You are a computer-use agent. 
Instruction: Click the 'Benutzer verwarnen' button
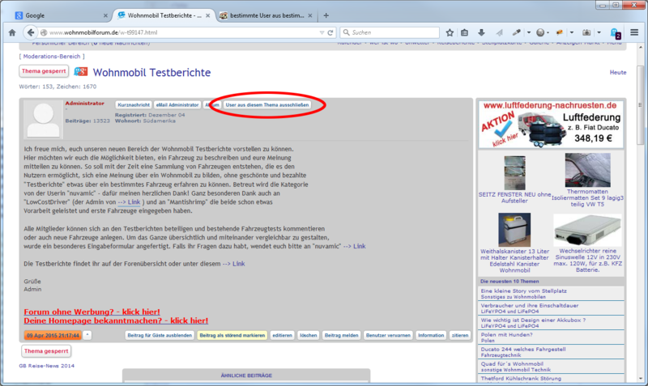tap(388, 335)
